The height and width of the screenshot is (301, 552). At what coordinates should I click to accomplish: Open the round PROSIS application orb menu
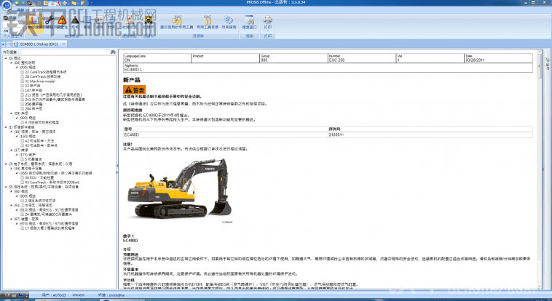(7, 5)
